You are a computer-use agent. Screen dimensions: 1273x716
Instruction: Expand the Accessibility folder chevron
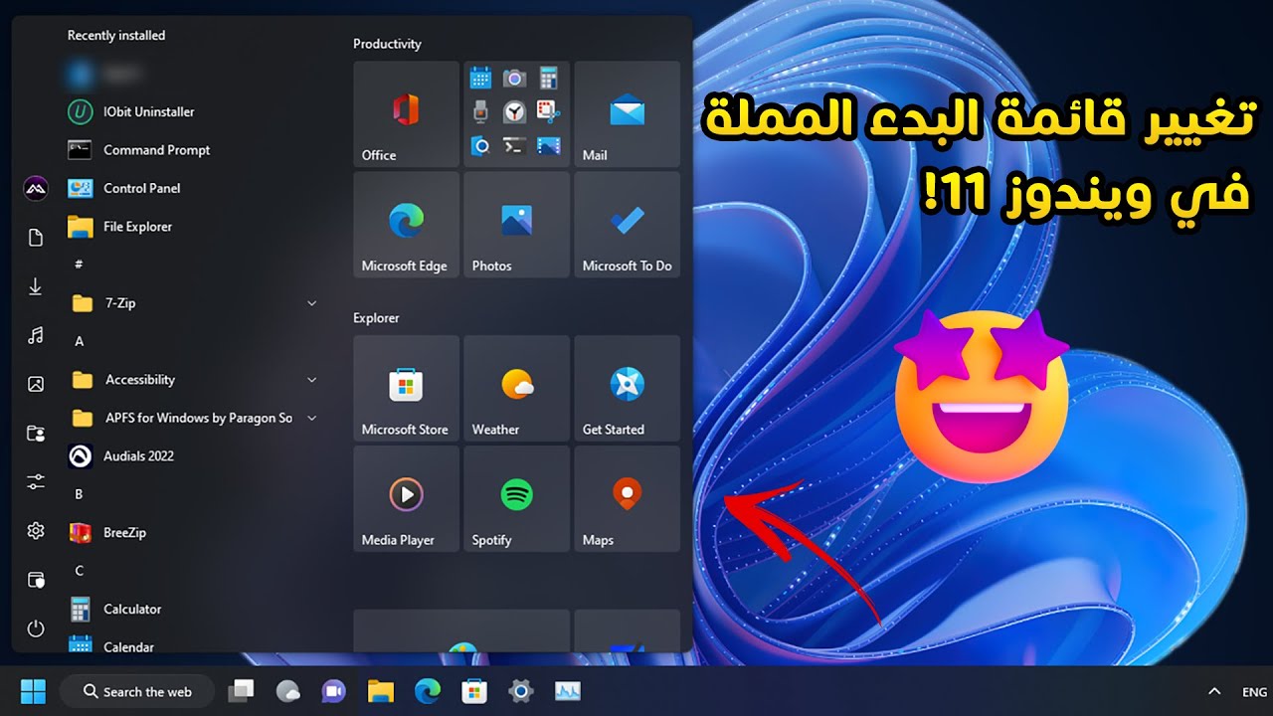[311, 380]
